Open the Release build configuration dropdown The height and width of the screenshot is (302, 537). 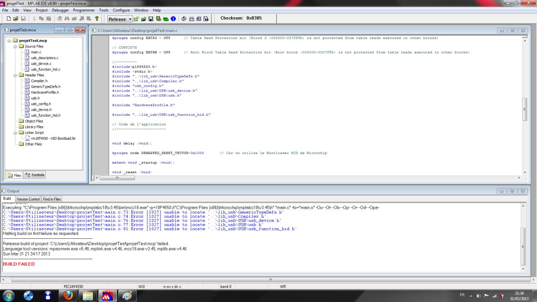pos(130,19)
